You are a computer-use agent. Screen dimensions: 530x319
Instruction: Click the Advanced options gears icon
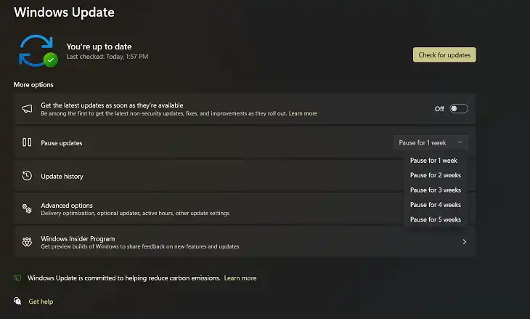(x=27, y=209)
